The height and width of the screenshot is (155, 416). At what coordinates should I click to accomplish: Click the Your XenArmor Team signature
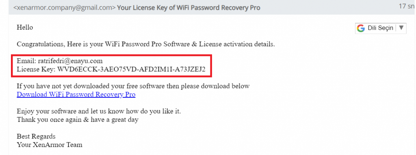[50, 145]
